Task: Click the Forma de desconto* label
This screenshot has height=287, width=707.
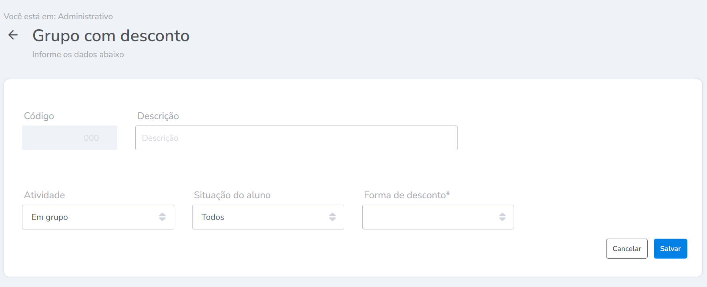Action: pos(407,195)
